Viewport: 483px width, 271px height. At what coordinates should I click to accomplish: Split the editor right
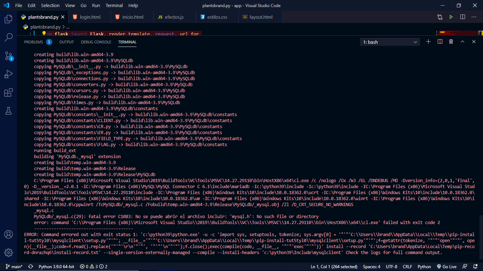[462, 17]
